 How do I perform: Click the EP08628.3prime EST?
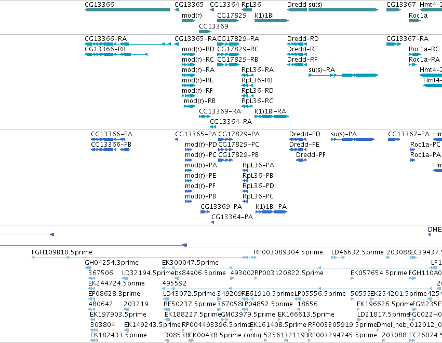(91, 299)
